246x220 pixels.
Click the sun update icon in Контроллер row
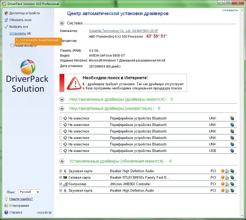pos(222,184)
